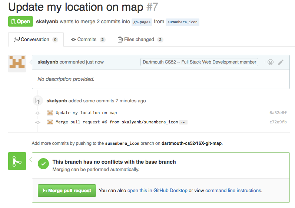Click bold sumanbera_icon in 'Add more commits' line
Image resolution: width=295 pixels, height=208 pixels.
(x=122, y=143)
